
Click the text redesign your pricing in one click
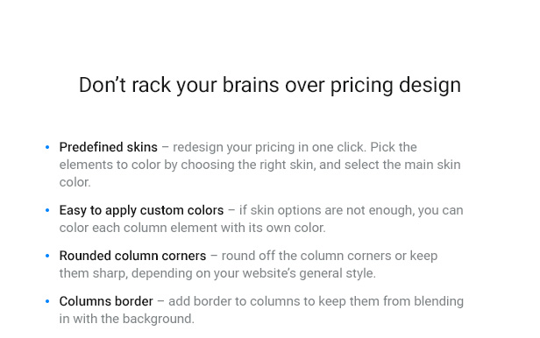(268, 147)
